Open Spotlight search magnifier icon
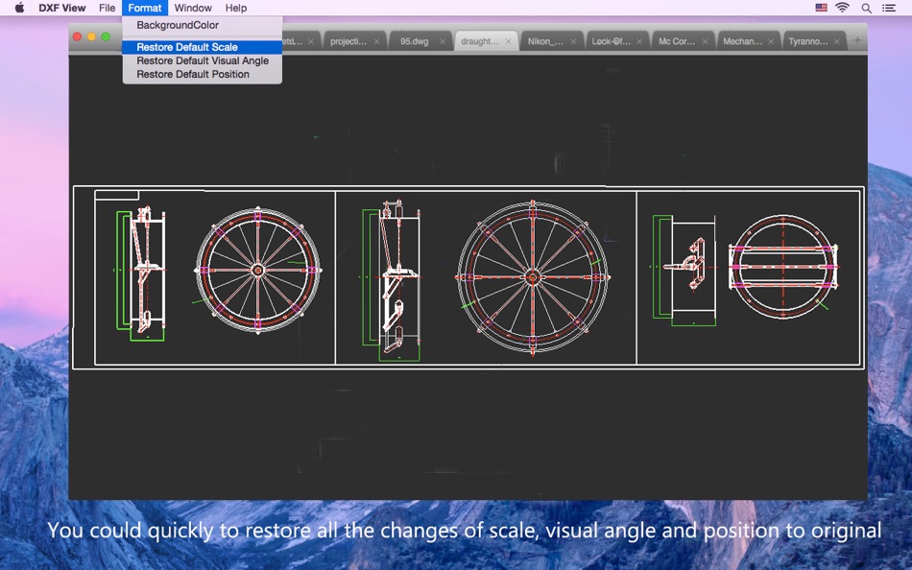The height and width of the screenshot is (570, 912). click(866, 8)
